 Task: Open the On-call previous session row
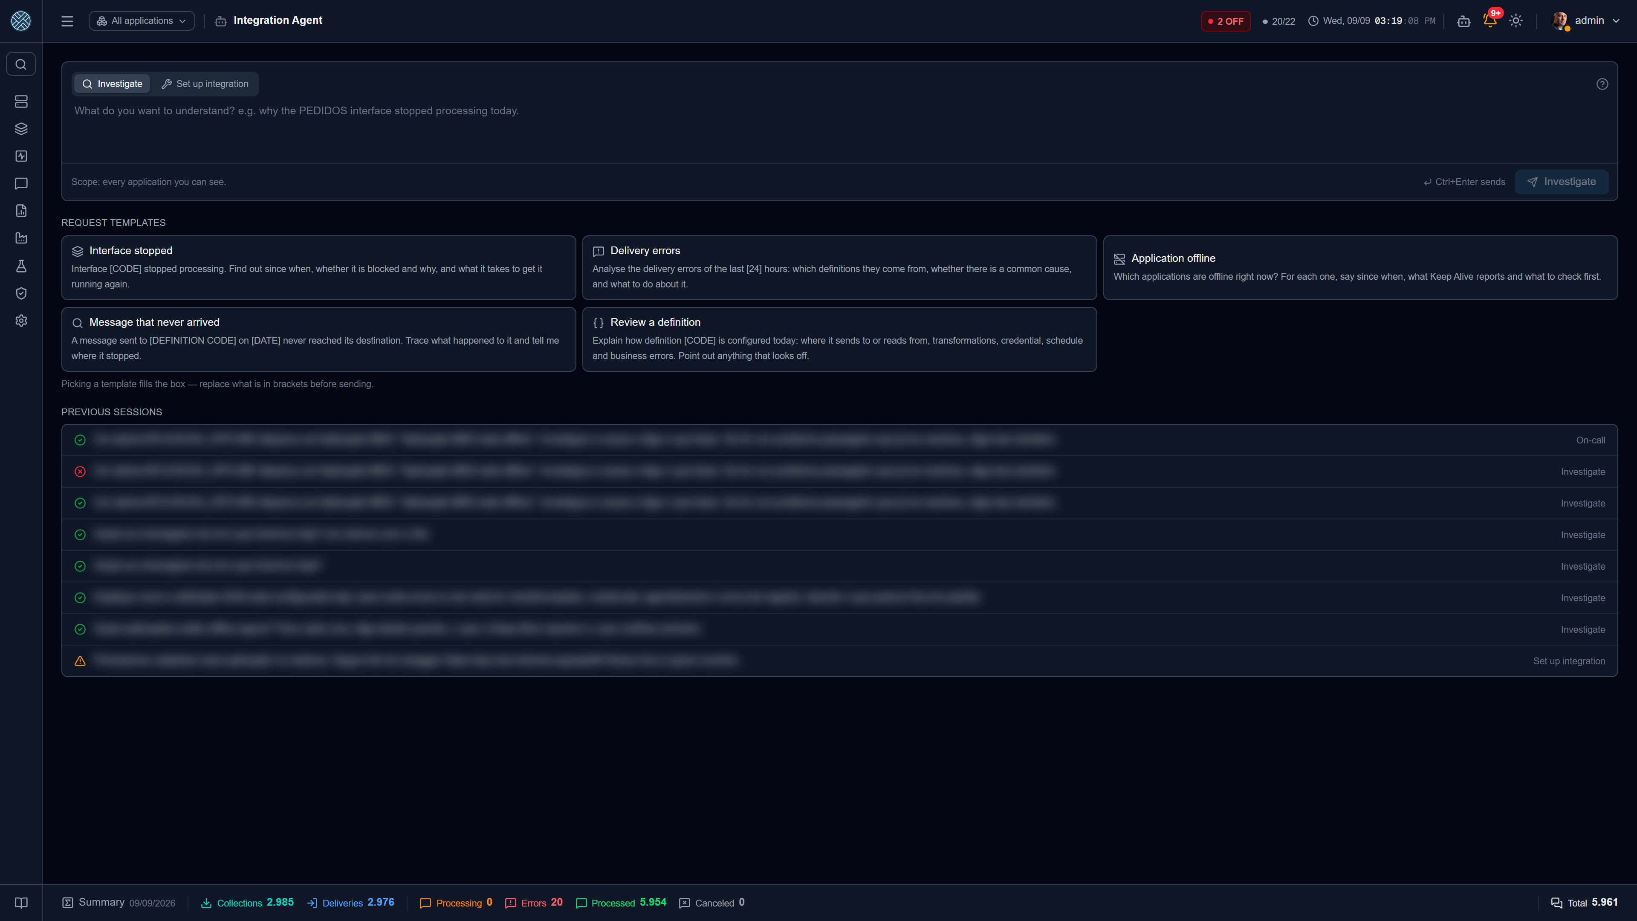839,440
